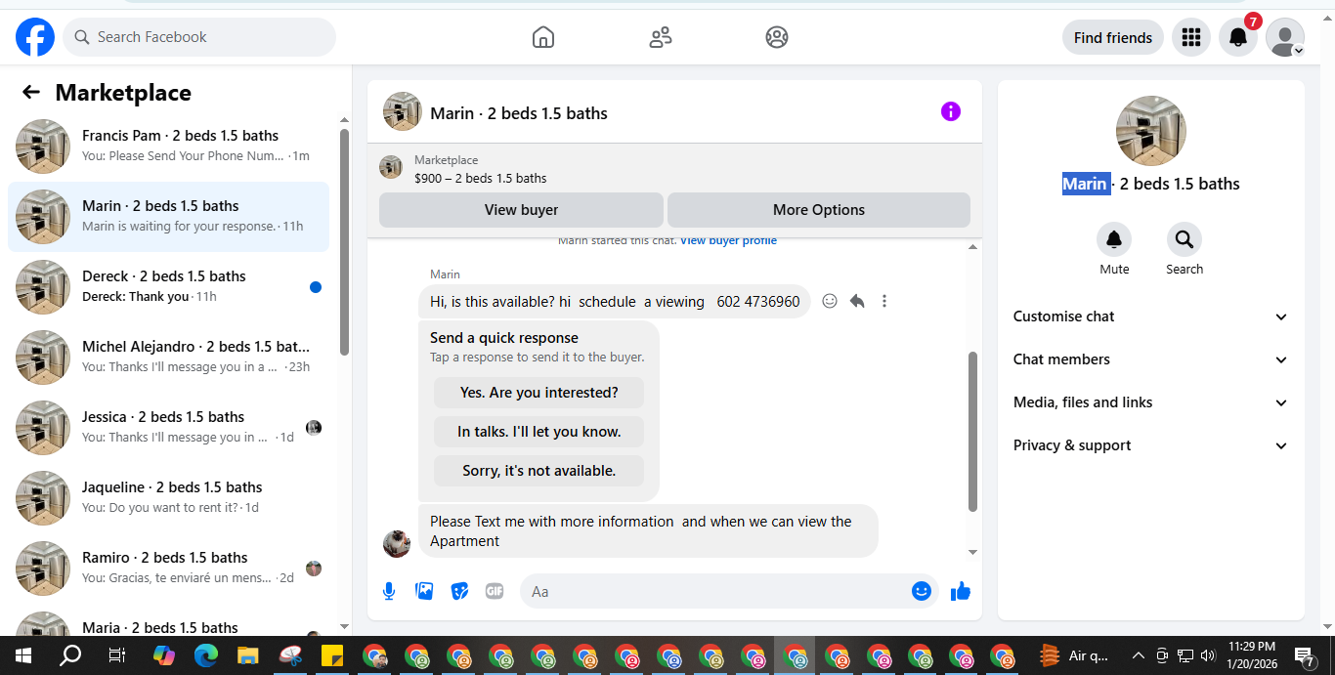
Task: Open the Notifications bell with 7 badge
Action: [1237, 37]
